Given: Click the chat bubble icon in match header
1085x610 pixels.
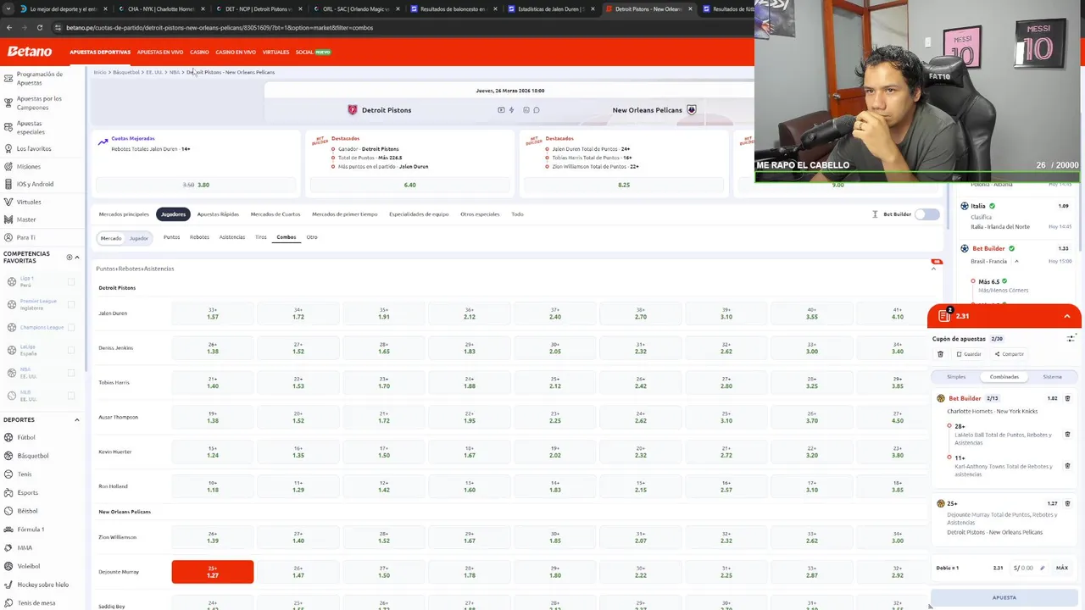Looking at the screenshot, I should [x=537, y=110].
